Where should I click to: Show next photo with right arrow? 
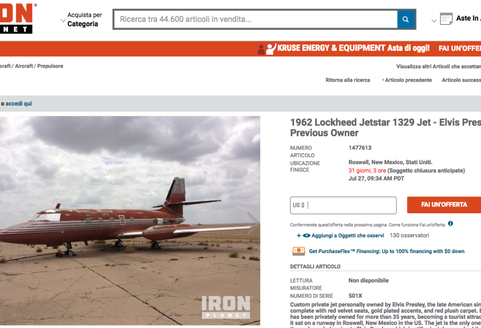pos(253,224)
